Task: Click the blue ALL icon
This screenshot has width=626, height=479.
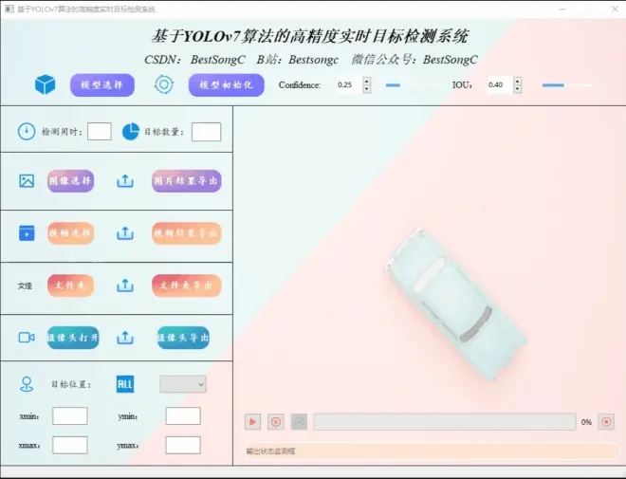Action: coord(125,384)
